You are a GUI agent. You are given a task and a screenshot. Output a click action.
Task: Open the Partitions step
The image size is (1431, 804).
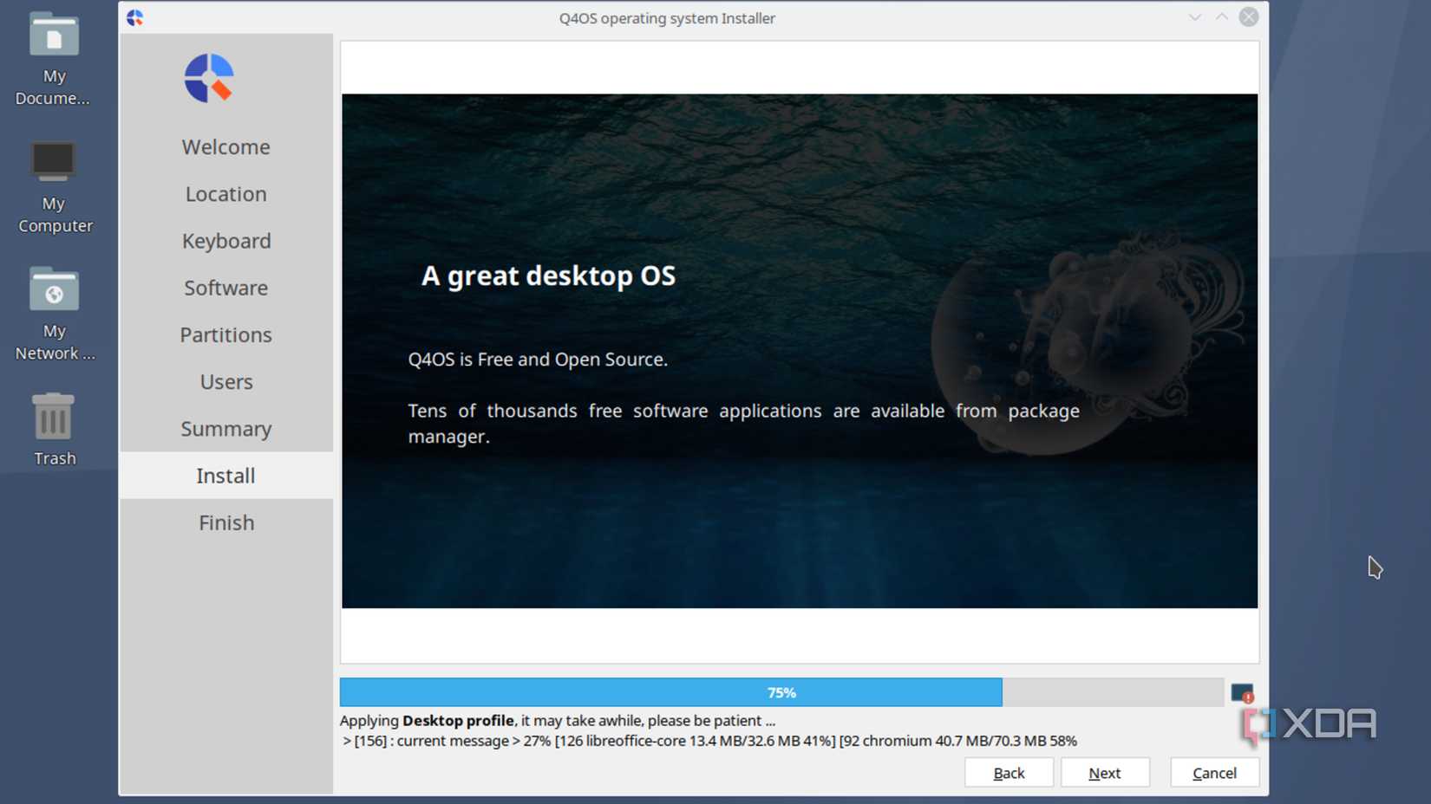(x=225, y=334)
